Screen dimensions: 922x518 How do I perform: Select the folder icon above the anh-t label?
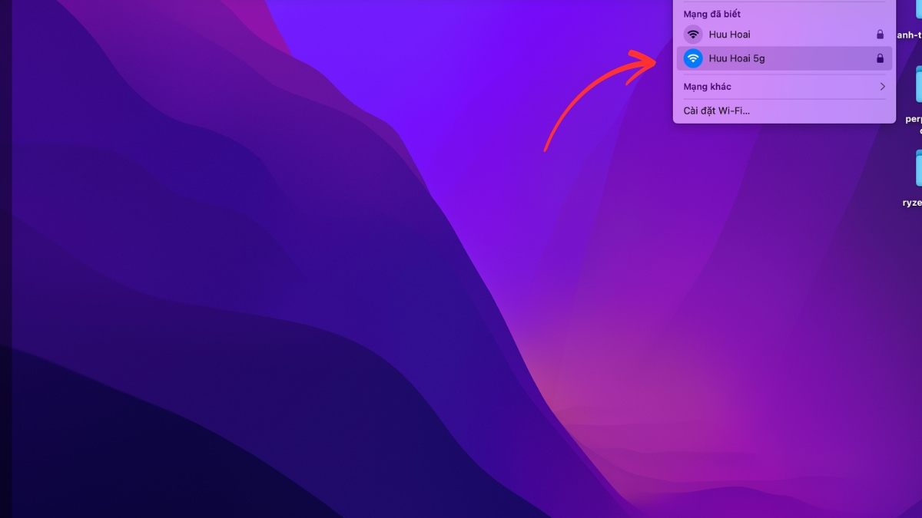tap(917, 12)
